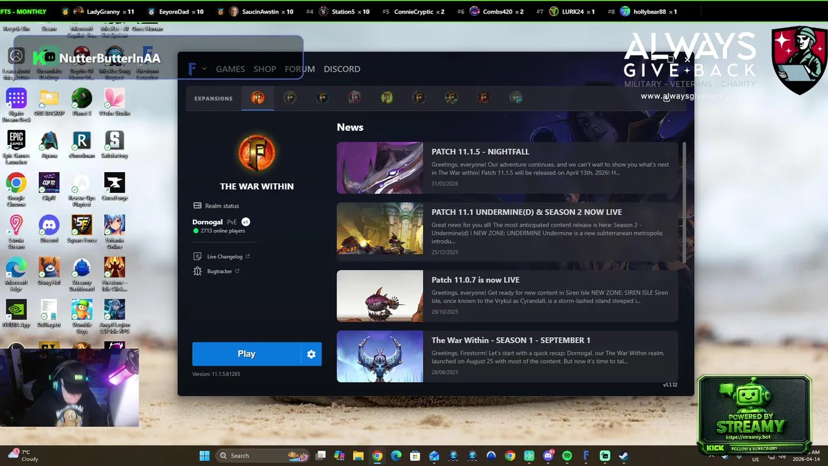Launch Aiyana from the desktop
This screenshot has height=466, width=828.
click(x=49, y=145)
